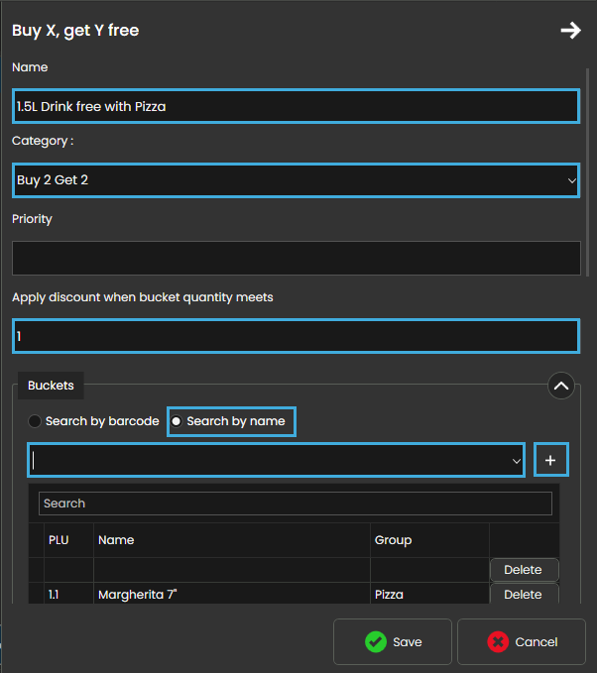Click the plus button to add item
The image size is (597, 673).
point(550,461)
